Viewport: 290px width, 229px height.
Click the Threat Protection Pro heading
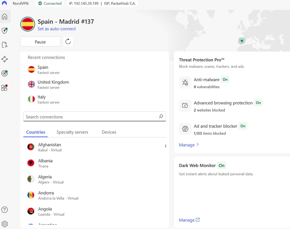[x=202, y=60]
